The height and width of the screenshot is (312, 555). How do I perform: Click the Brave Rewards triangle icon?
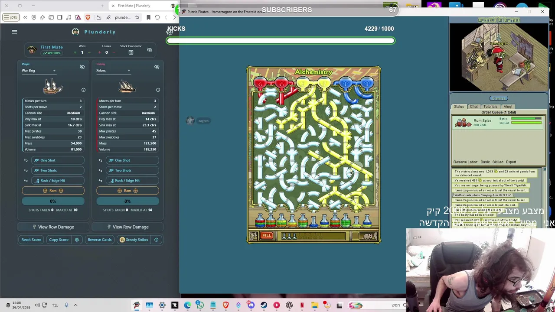tap(78, 17)
